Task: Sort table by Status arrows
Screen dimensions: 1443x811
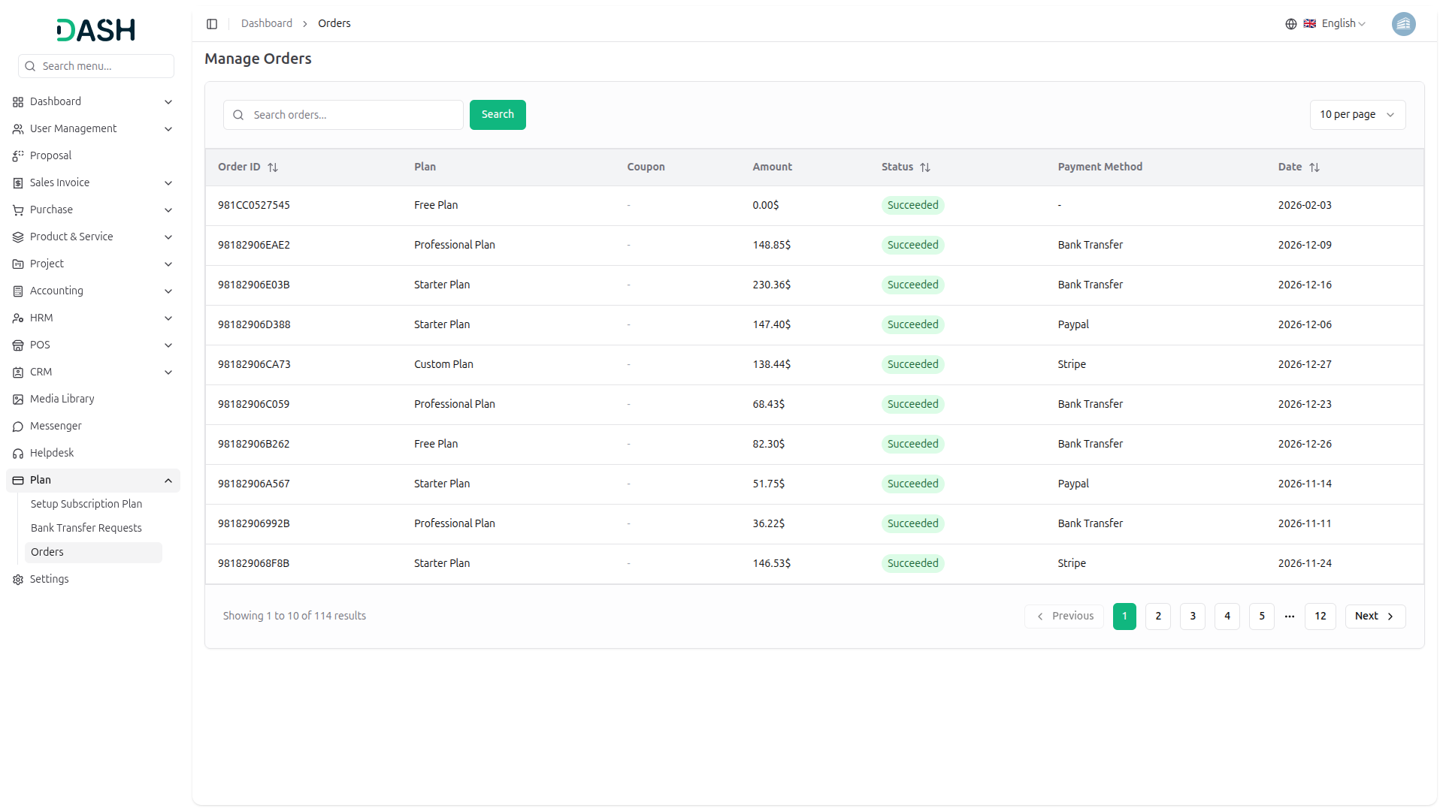Action: coord(925,167)
